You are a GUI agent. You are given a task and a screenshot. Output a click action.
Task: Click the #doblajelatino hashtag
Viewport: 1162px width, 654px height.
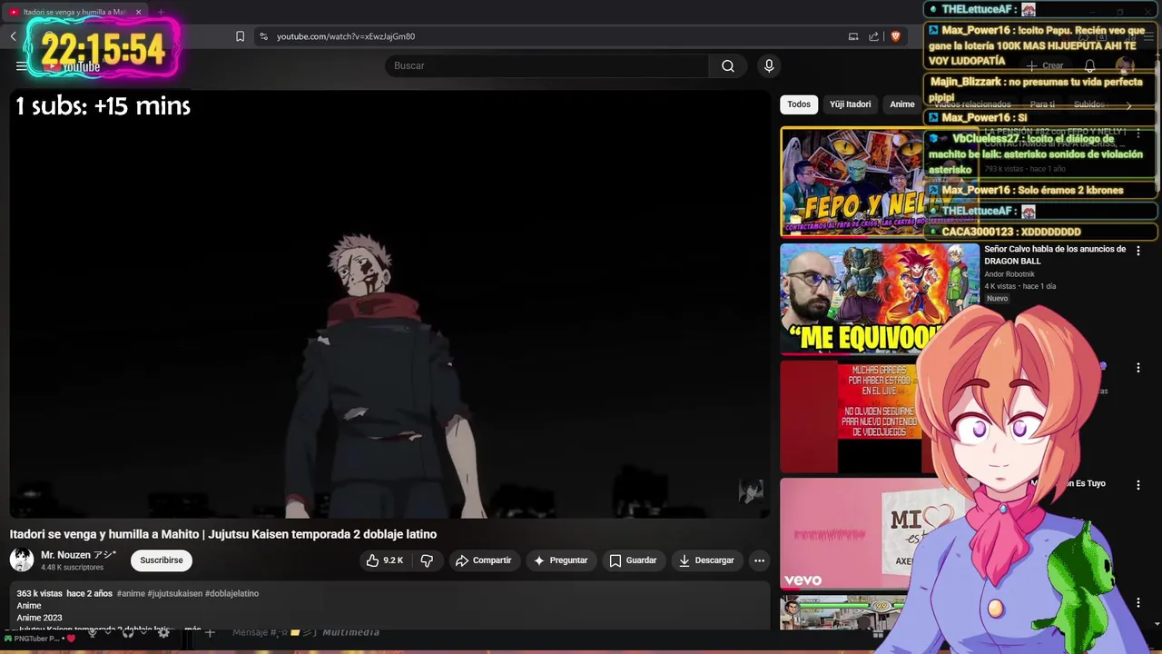click(x=231, y=593)
